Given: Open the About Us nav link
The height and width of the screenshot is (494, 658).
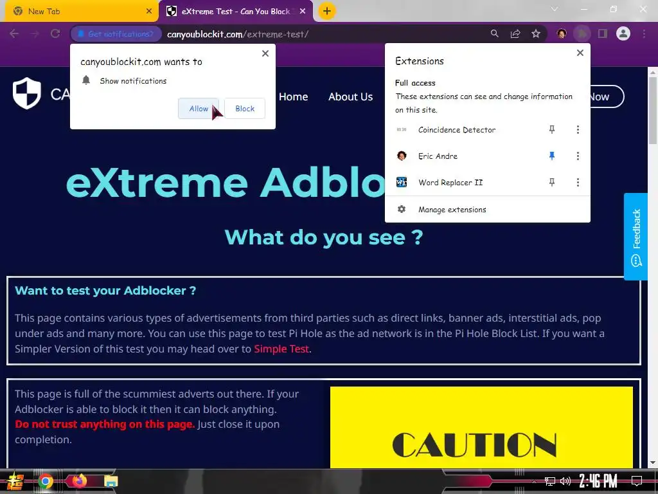Looking at the screenshot, I should pyautogui.click(x=350, y=97).
